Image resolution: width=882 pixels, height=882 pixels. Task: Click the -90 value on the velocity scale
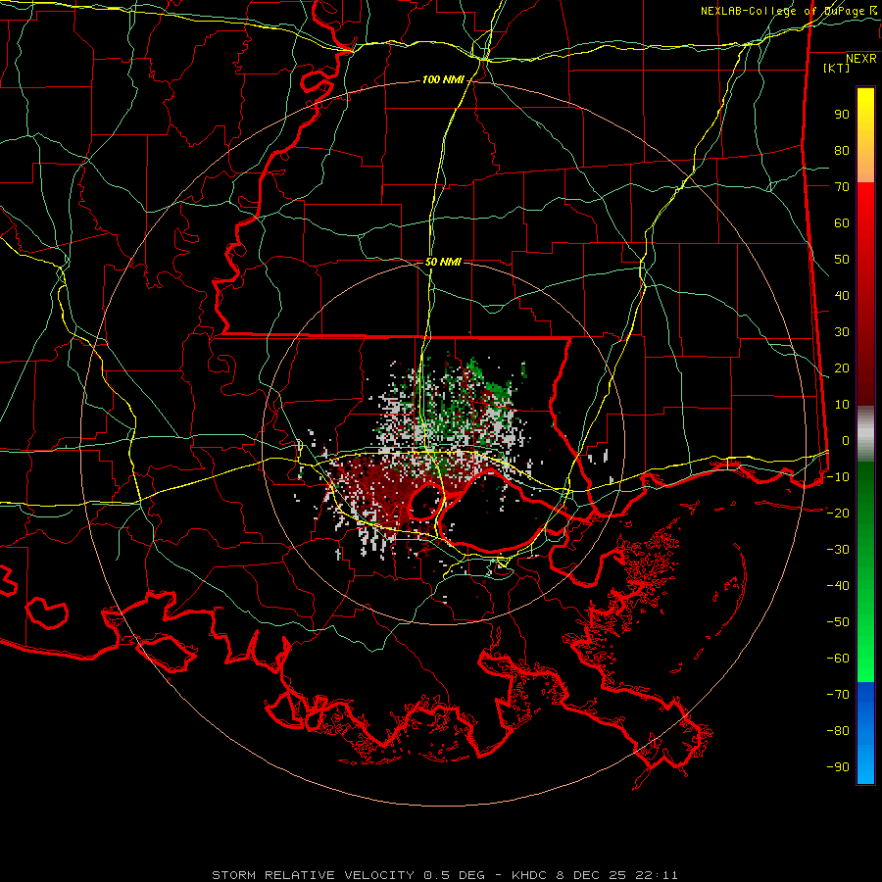tap(838, 767)
